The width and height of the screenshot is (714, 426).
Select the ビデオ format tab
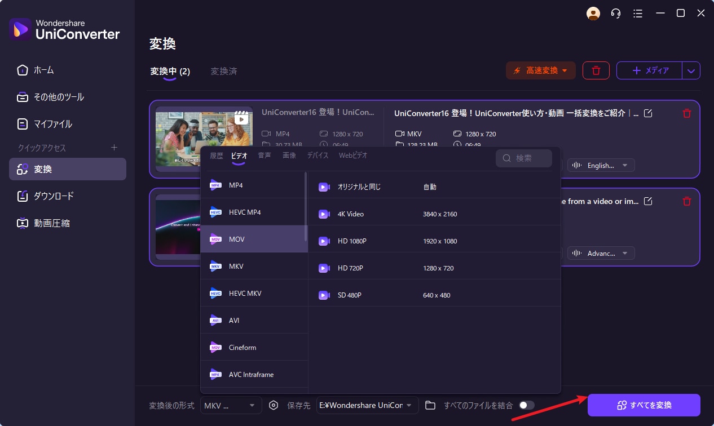[239, 156]
